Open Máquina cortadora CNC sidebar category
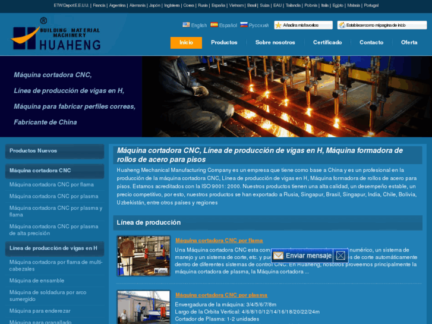The width and height of the screenshot is (432, 324). 55,171
